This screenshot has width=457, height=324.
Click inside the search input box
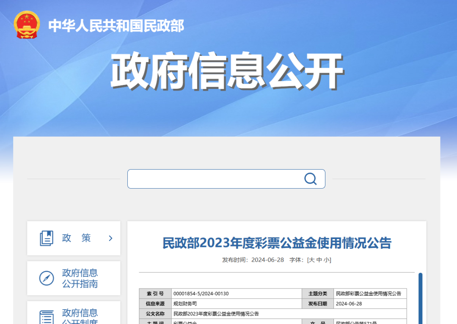pyautogui.click(x=212, y=178)
